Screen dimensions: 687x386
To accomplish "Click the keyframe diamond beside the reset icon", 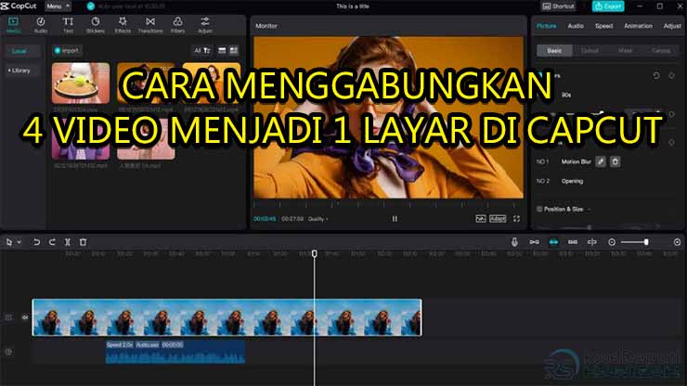I will point(671,76).
